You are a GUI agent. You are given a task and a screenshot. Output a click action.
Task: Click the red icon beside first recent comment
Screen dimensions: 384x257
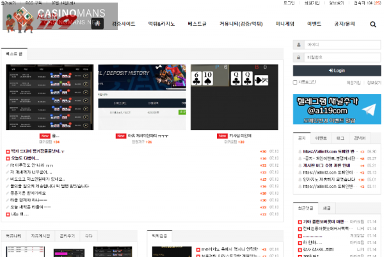300,222
